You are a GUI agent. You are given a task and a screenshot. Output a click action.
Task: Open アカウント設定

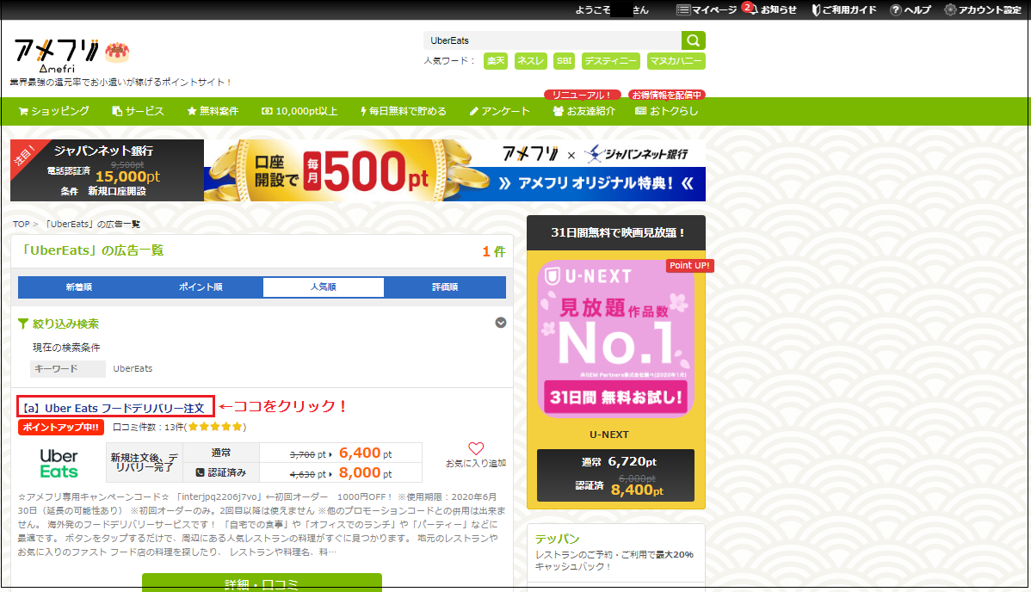[983, 9]
